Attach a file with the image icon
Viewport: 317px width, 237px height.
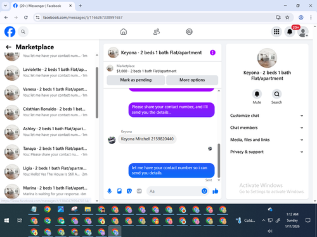click(x=119, y=191)
